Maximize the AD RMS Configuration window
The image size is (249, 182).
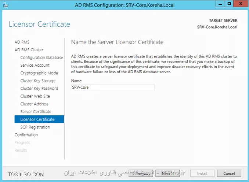[x=229, y=4]
